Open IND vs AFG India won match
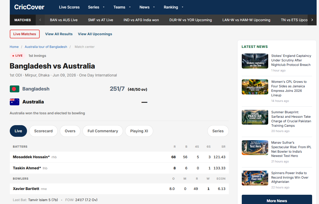 pos(141,20)
